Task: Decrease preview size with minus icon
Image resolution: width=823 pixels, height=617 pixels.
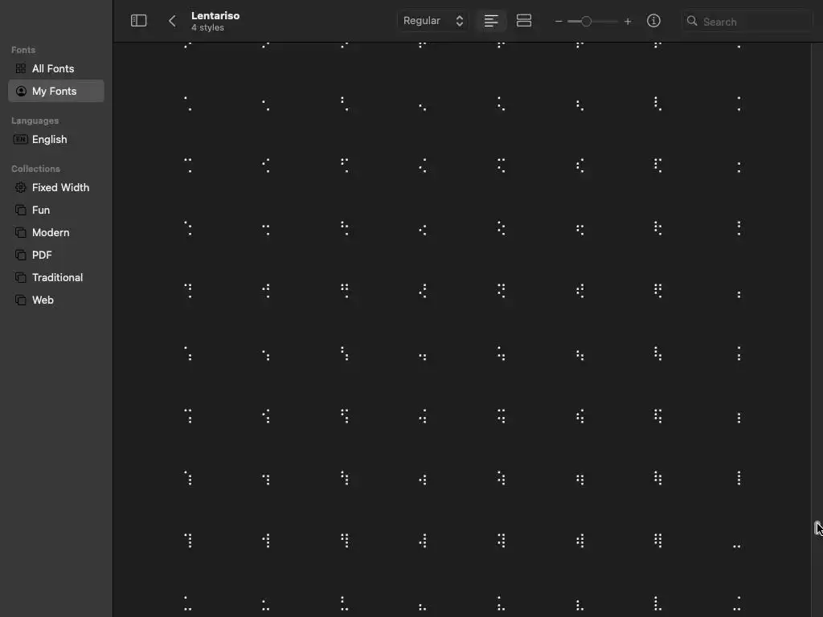Action: [559, 22]
